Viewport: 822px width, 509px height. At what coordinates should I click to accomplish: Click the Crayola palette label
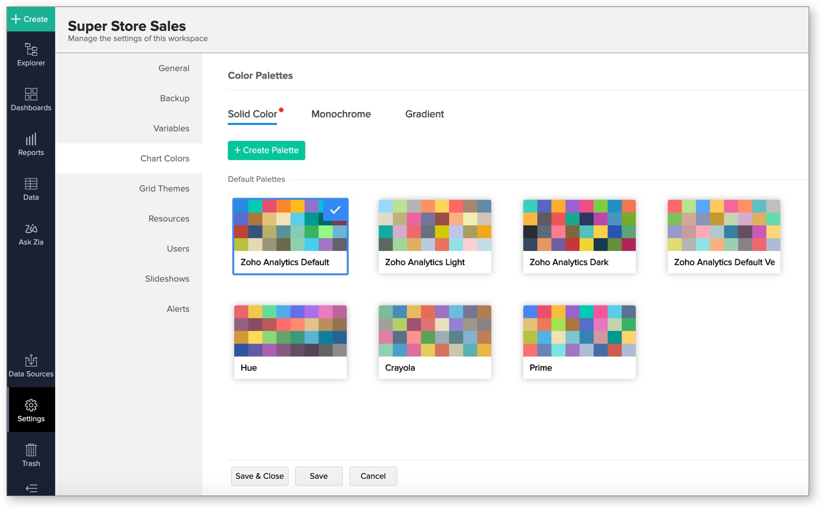point(400,368)
